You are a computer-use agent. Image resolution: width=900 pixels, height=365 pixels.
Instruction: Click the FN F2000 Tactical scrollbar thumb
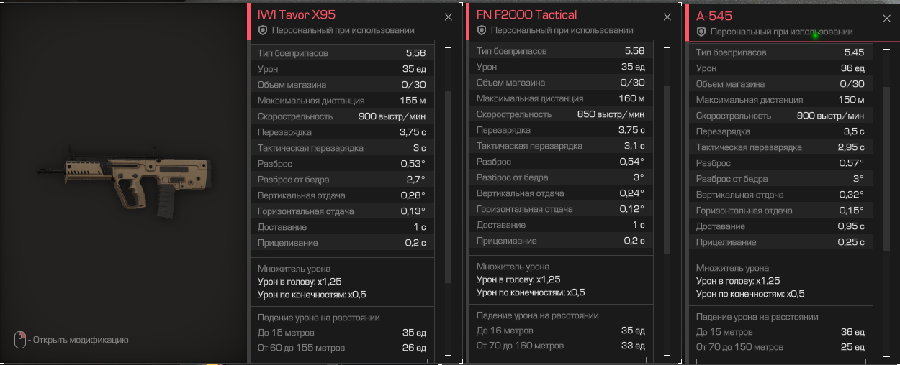click(x=667, y=170)
